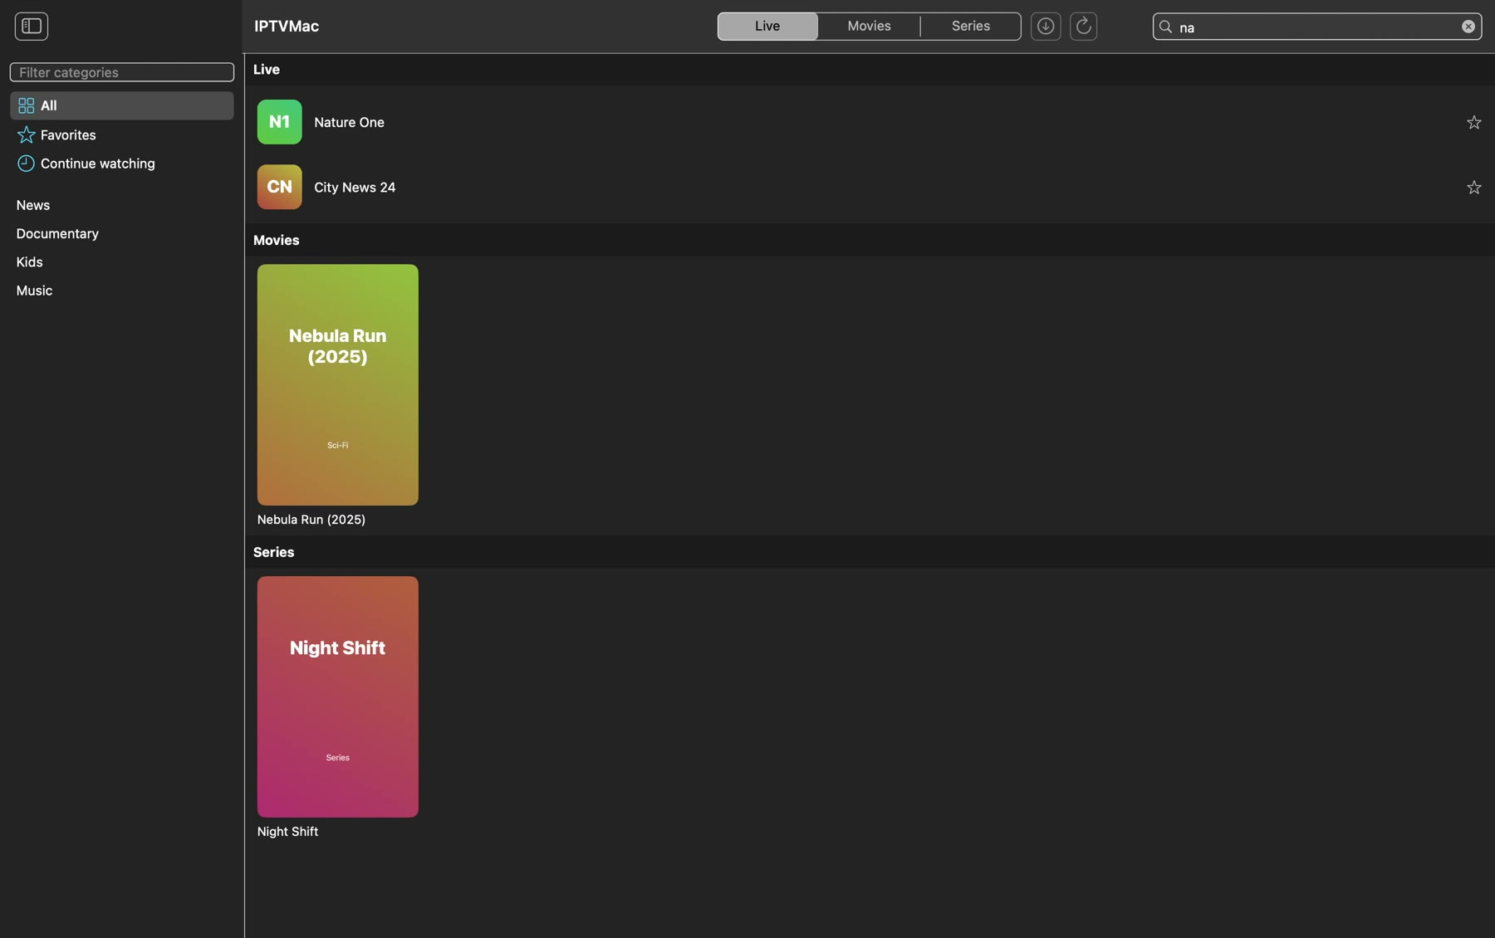The height and width of the screenshot is (938, 1495).
Task: Switch to the Movies tab
Action: (x=869, y=27)
